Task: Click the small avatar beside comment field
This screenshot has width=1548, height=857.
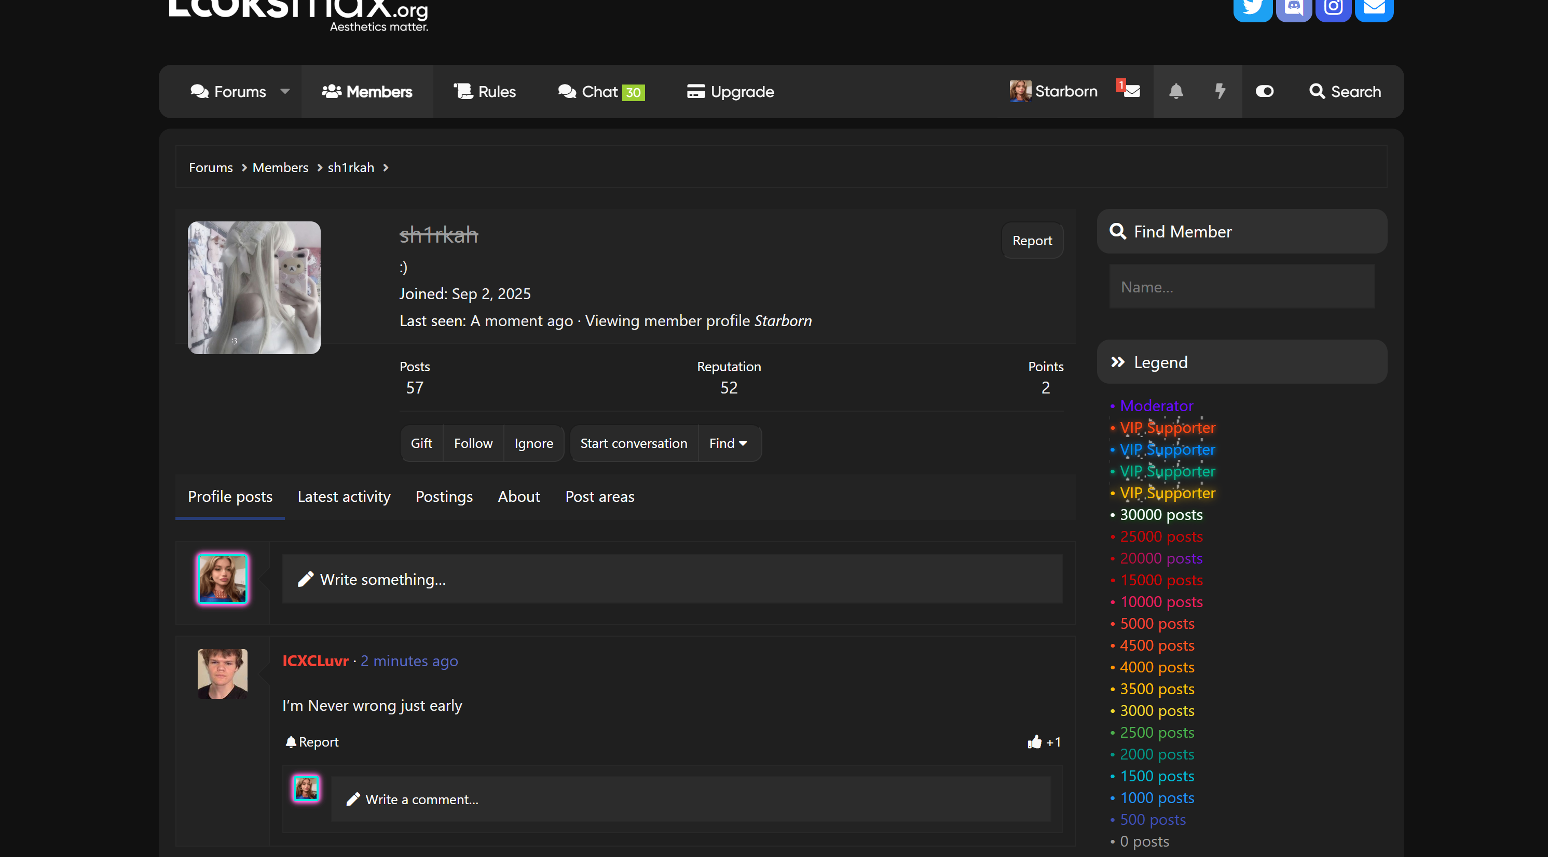Action: 307,788
